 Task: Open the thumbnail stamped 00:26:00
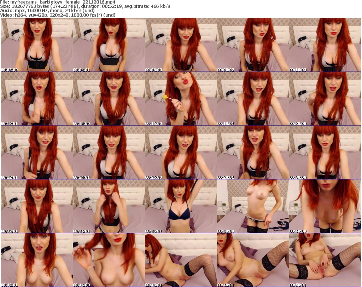tap(181, 153)
